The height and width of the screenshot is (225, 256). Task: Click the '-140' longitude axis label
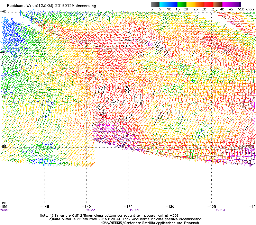pos(86,207)
